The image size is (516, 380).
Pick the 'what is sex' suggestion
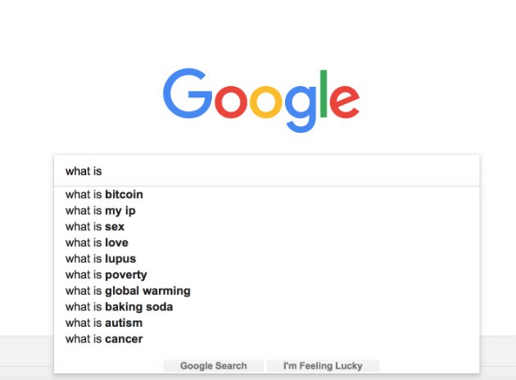click(95, 227)
